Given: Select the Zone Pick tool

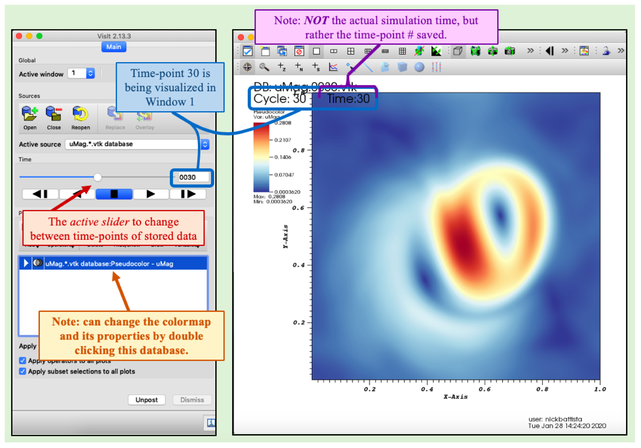Looking at the screenshot, I should coord(282,67).
